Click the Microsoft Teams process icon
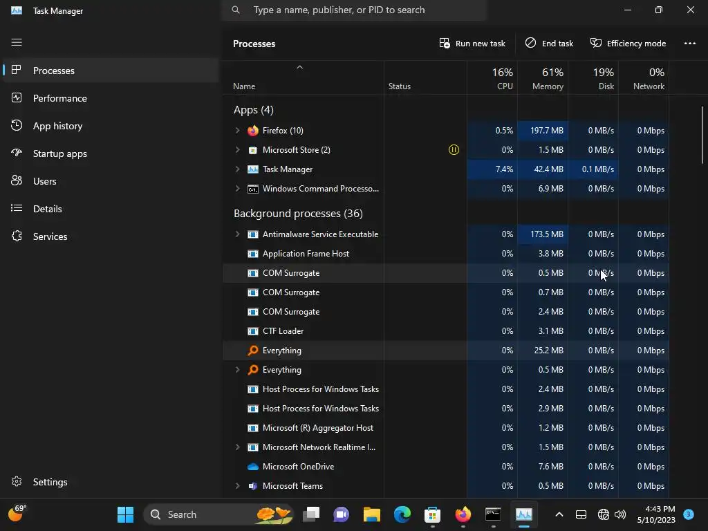The image size is (708, 531). click(x=253, y=486)
